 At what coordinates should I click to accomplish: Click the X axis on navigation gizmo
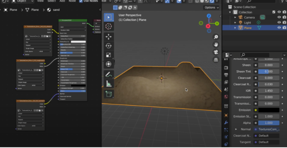[208, 26]
